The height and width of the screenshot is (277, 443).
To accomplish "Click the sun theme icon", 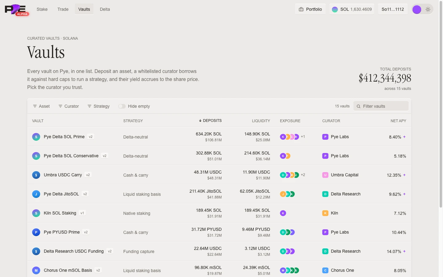I will [x=428, y=10].
